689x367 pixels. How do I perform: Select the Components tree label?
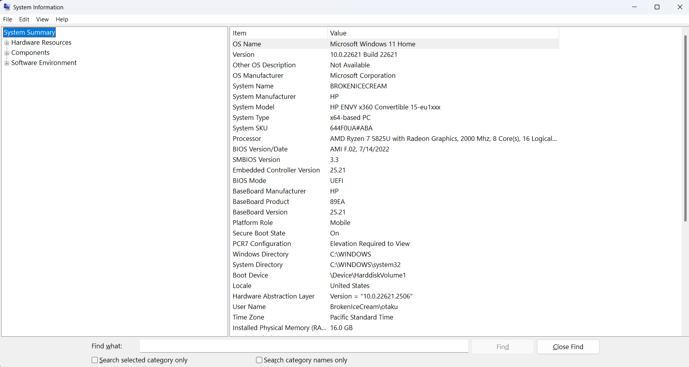[x=30, y=53]
